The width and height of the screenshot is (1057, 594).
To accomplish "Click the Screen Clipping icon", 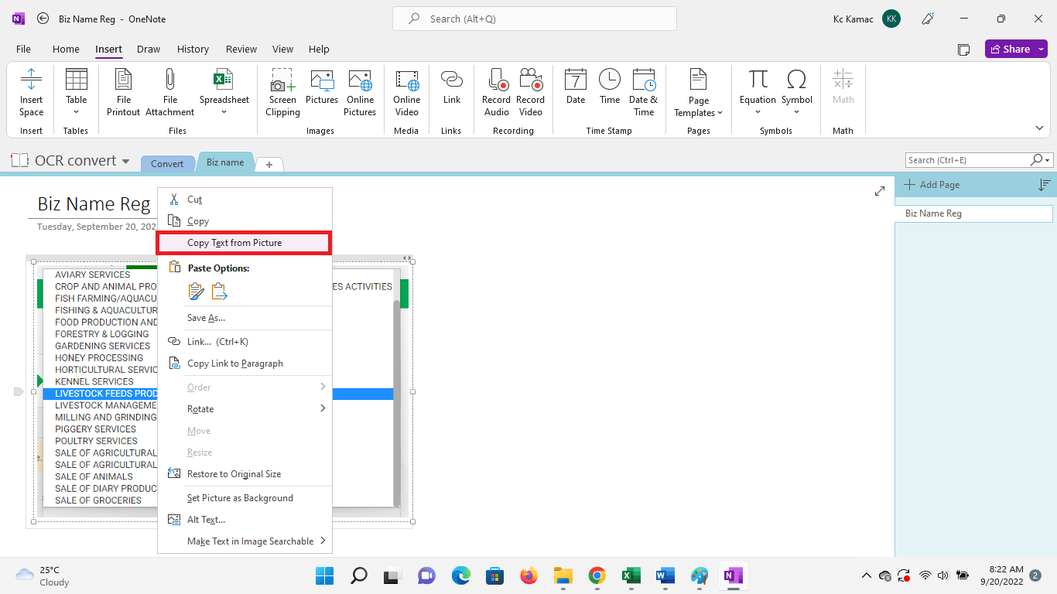I will (x=282, y=81).
